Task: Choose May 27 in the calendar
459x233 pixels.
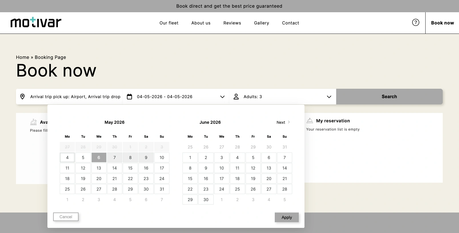Action: [x=99, y=189]
